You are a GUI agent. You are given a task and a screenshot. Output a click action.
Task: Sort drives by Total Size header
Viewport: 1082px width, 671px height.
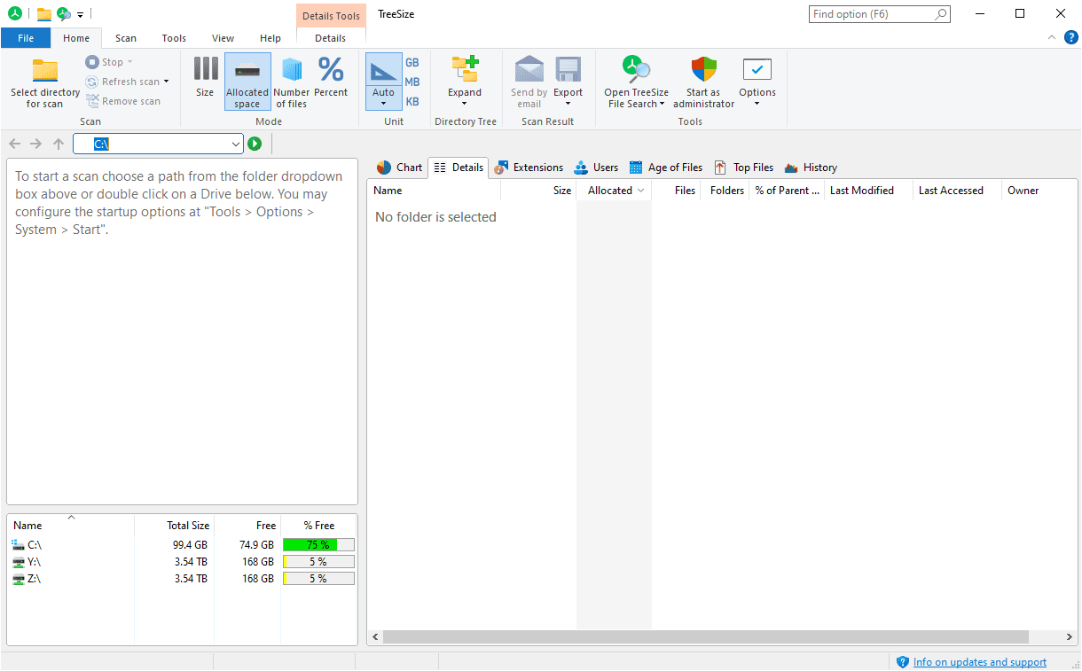pos(175,526)
